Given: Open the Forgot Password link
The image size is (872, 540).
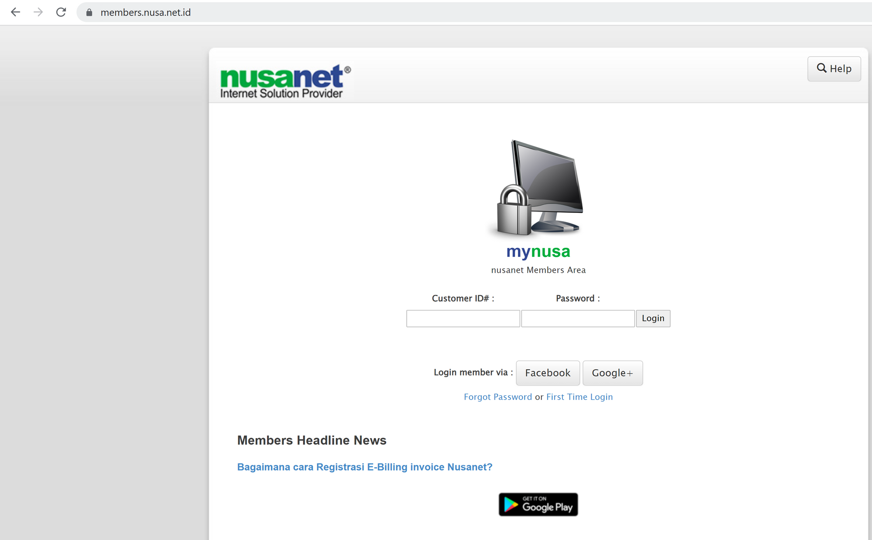Looking at the screenshot, I should point(498,397).
